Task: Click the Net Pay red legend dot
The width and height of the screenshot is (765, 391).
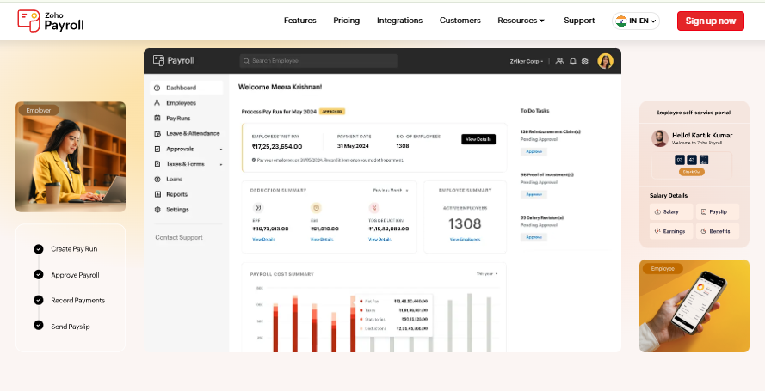Action: click(361, 302)
